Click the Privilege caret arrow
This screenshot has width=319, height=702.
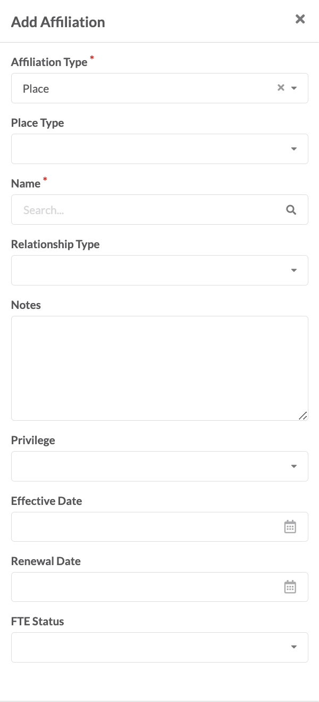[x=294, y=467]
